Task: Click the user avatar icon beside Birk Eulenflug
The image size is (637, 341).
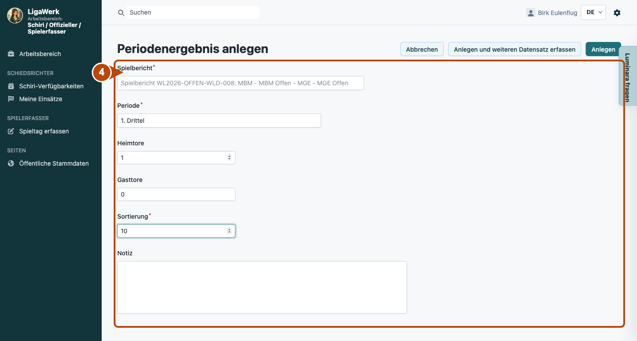Action: pos(530,13)
